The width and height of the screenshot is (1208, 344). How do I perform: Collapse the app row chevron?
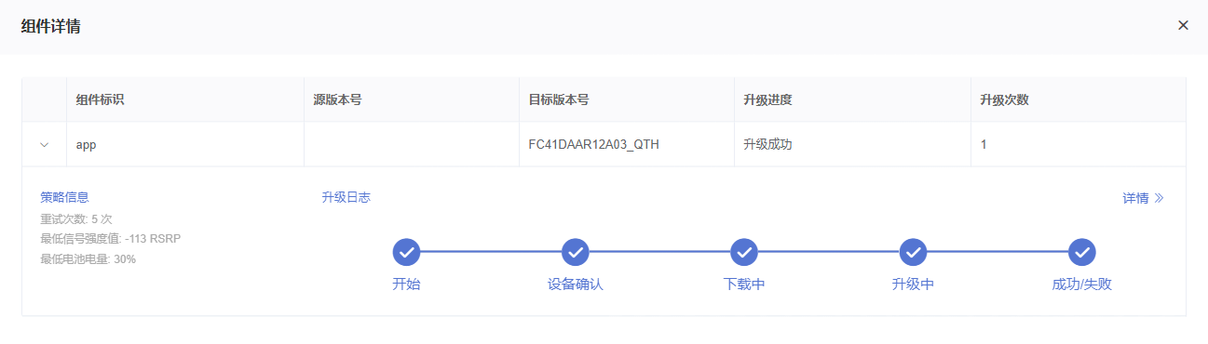(x=44, y=145)
